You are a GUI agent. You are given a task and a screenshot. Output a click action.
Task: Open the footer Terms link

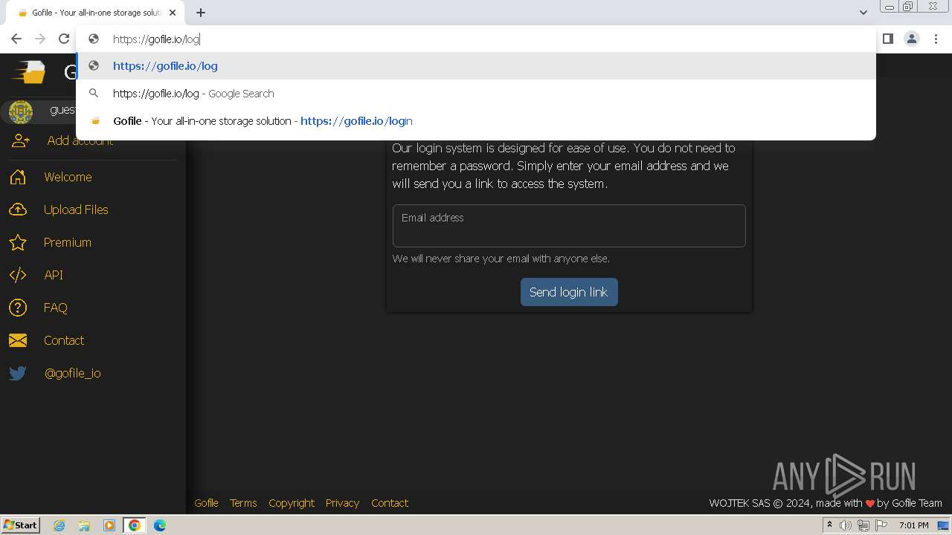pyautogui.click(x=243, y=503)
